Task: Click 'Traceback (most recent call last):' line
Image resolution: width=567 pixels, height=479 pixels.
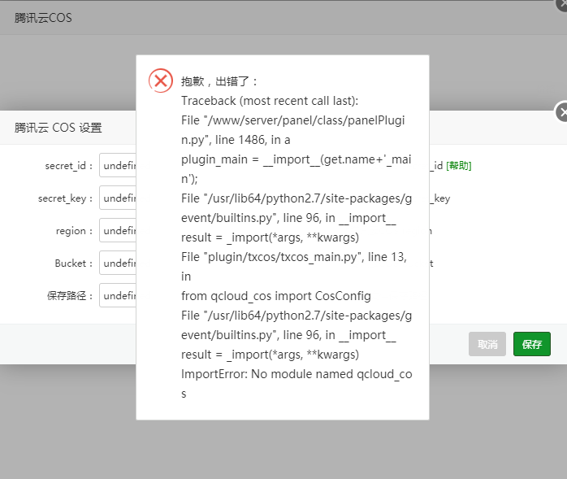Action: (270, 101)
